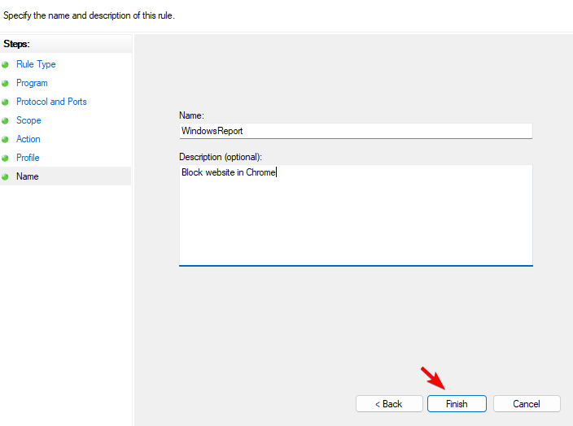This screenshot has height=426, width=573.
Task: Open the Profile step
Action: click(28, 158)
